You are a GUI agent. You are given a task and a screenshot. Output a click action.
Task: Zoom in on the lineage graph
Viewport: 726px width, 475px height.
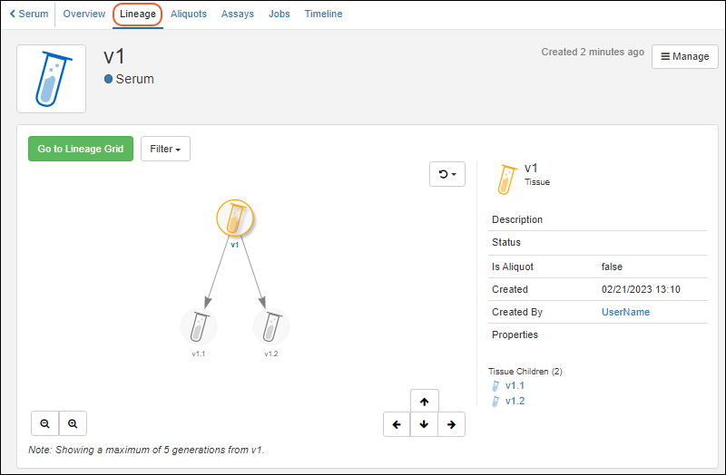[x=73, y=423]
